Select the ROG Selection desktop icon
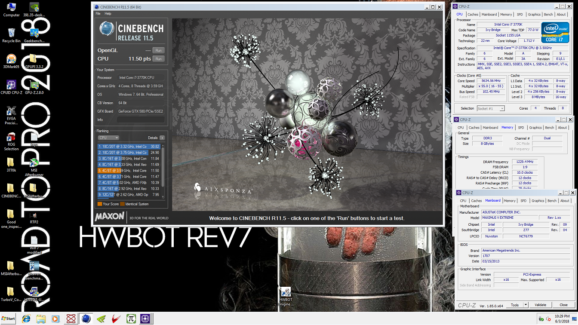The width and height of the screenshot is (578, 325). click(x=11, y=142)
